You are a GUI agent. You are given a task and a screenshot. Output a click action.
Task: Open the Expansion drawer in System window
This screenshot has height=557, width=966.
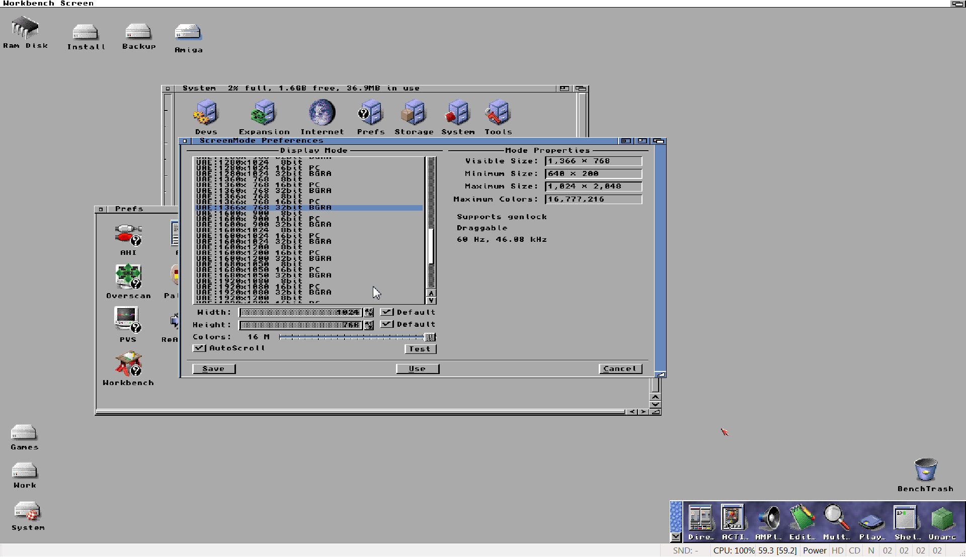(x=264, y=117)
